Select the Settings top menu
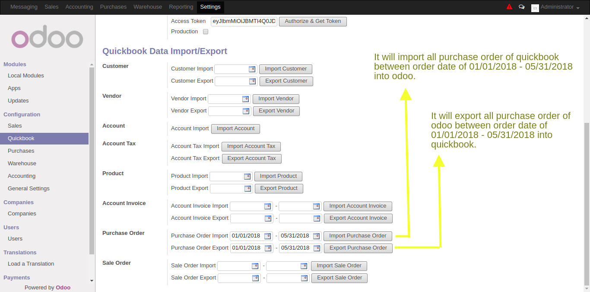This screenshot has height=292, width=590. [210, 7]
